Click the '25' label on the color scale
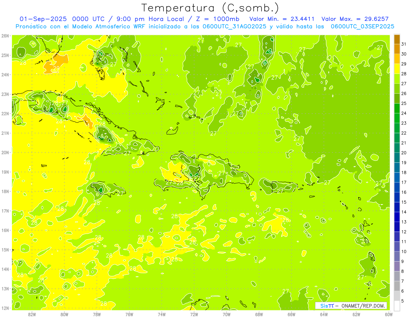This screenshot has width=413, height=319. (404, 103)
